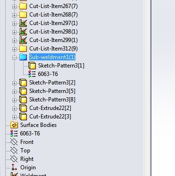Expand Cut-List-Item298(1) node

point(14,32)
